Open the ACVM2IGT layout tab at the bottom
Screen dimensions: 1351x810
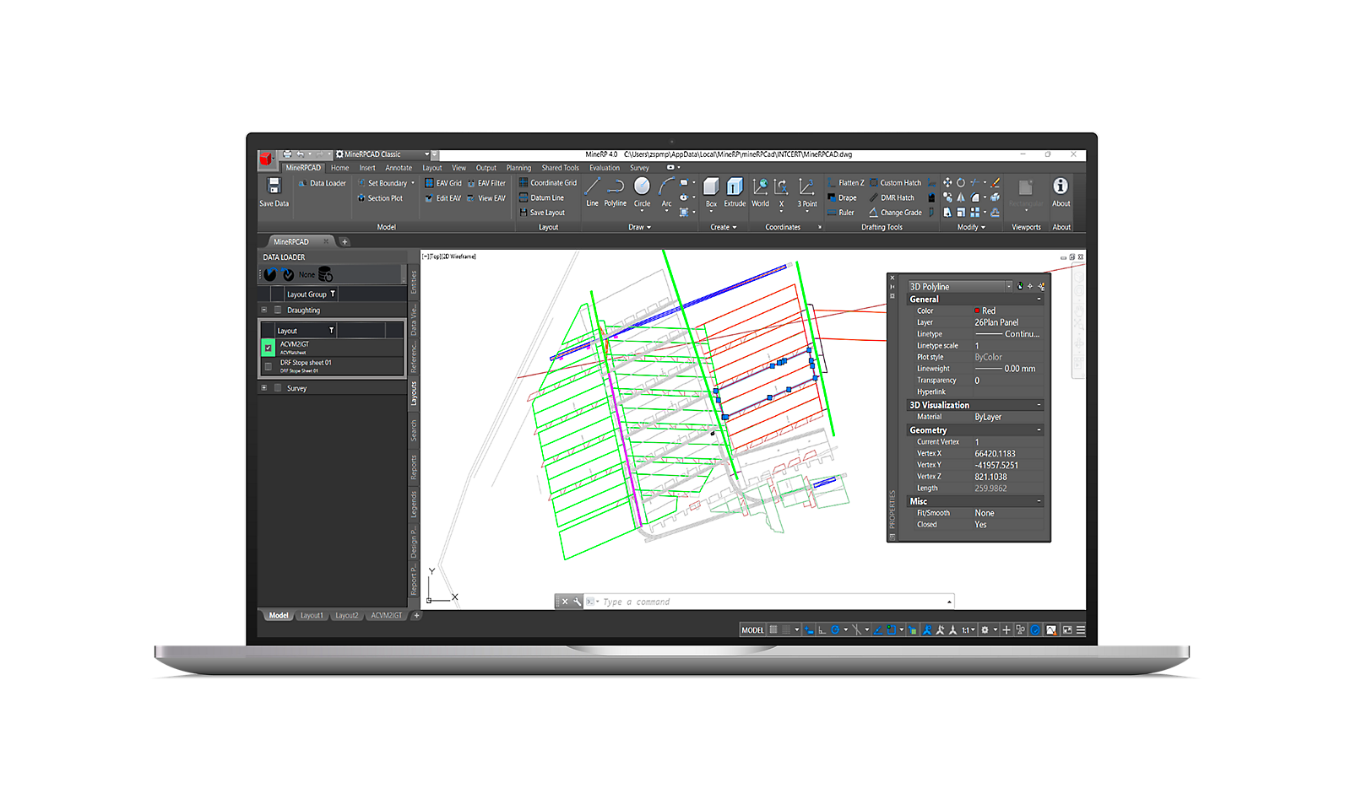click(x=386, y=615)
